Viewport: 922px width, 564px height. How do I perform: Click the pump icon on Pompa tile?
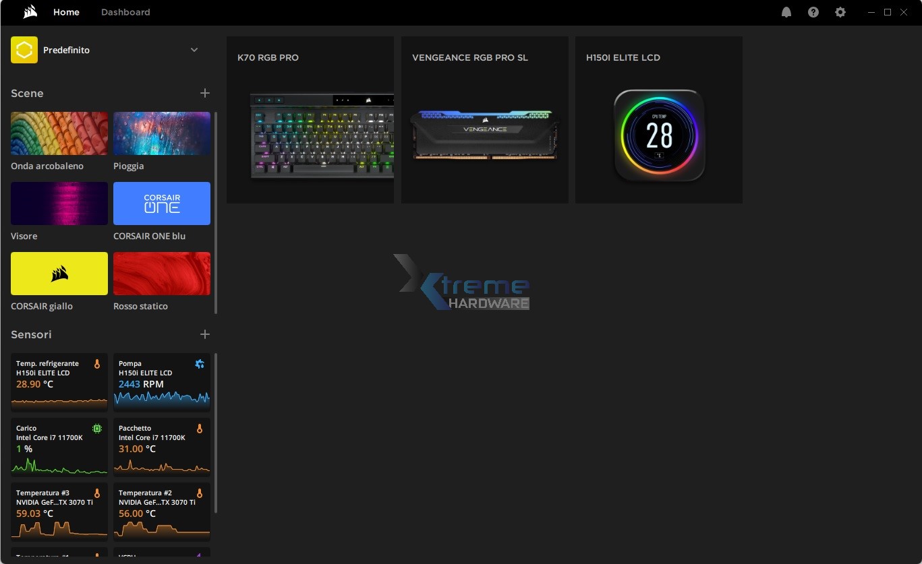coord(199,363)
